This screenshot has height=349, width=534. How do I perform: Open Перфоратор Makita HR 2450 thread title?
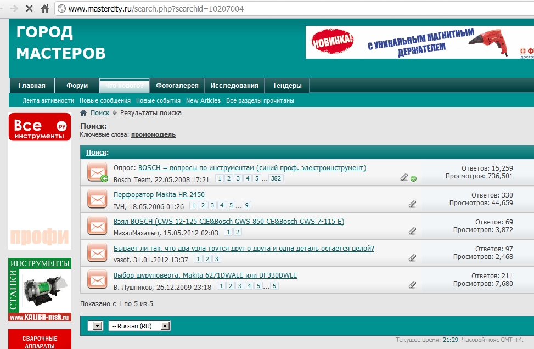pyautogui.click(x=159, y=195)
